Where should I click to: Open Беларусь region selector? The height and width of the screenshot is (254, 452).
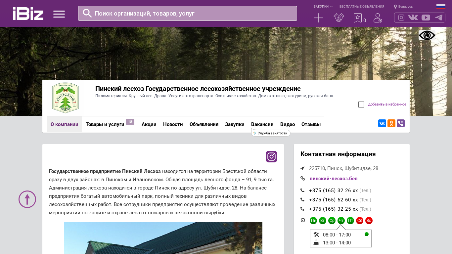pos(403,7)
